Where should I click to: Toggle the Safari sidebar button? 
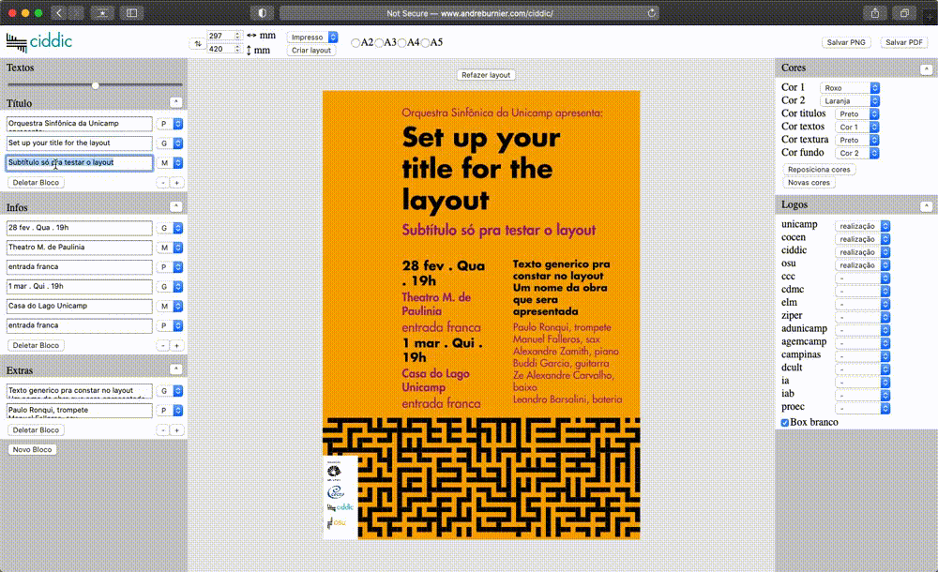(131, 12)
